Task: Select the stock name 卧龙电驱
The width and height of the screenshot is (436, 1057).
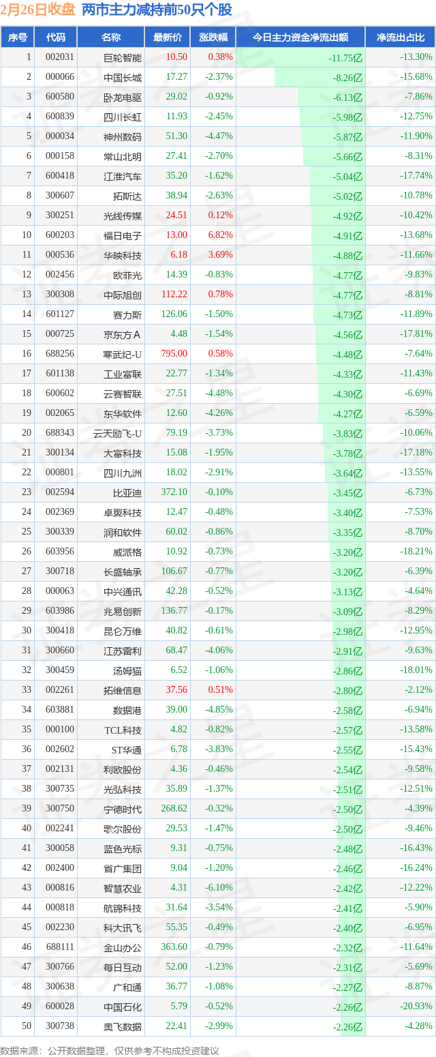Action: click(123, 97)
